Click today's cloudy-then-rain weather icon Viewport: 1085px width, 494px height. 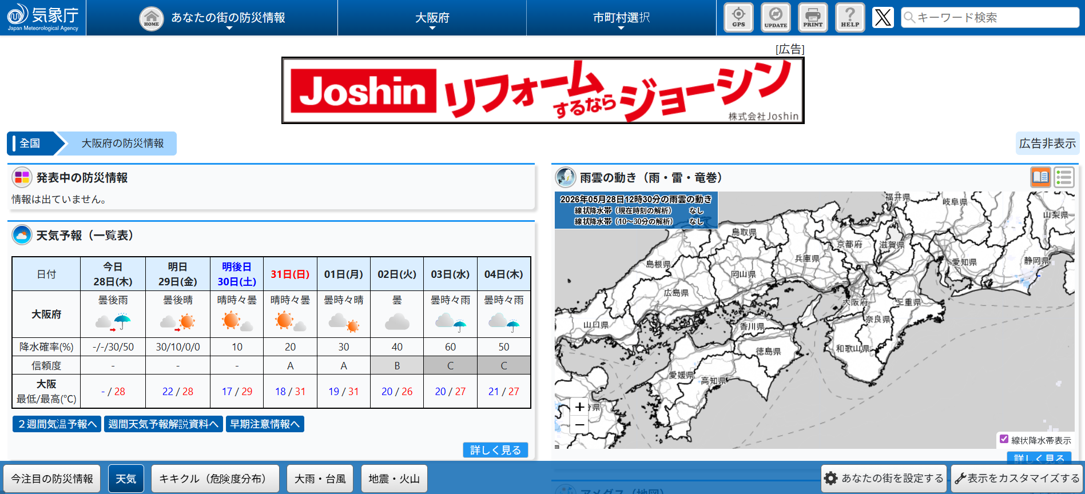[113, 322]
